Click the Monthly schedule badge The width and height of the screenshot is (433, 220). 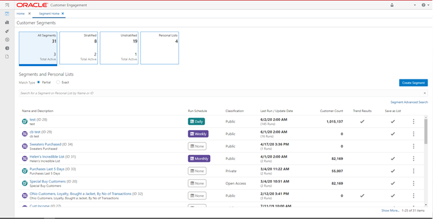199,159
